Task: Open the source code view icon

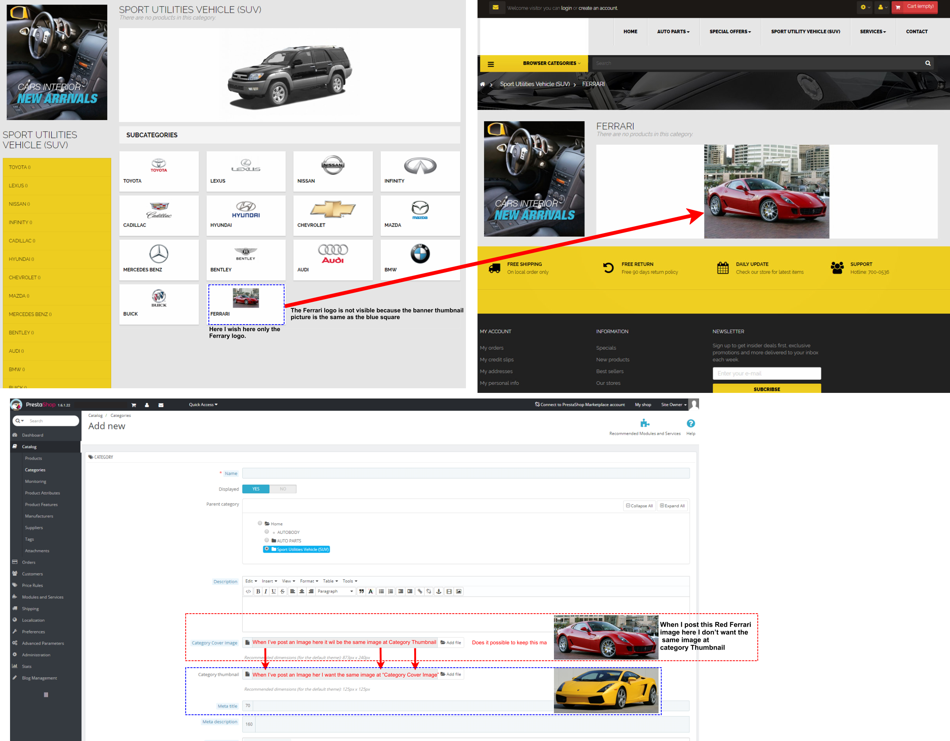Action: pos(248,591)
